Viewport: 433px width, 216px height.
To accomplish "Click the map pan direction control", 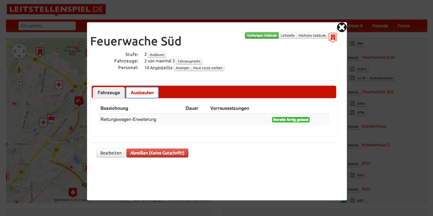I will (19, 51).
